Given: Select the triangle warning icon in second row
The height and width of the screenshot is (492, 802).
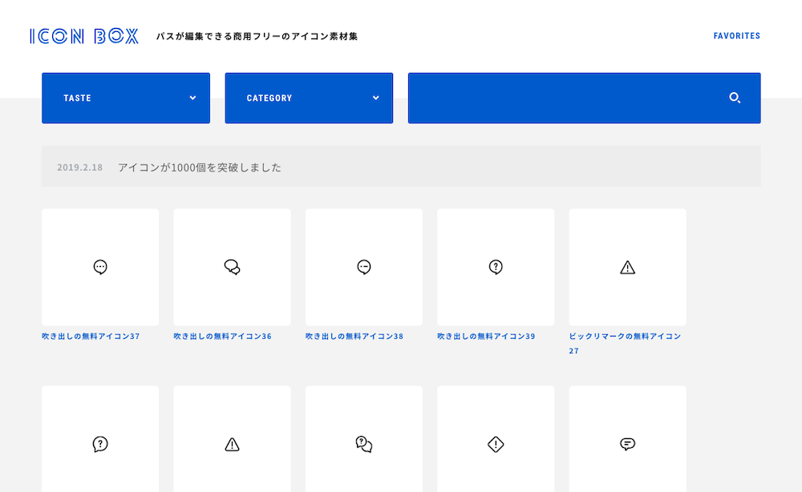Looking at the screenshot, I should (232, 444).
